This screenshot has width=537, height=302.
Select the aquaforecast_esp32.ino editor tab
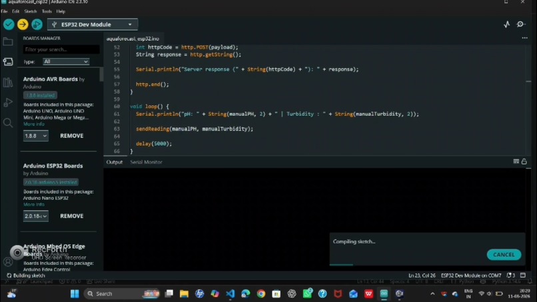pyautogui.click(x=133, y=39)
